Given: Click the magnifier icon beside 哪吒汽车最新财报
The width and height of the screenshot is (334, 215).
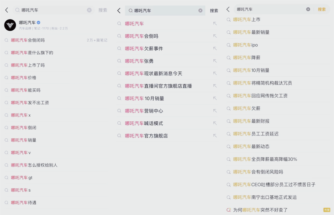Looking at the screenshot, I should tap(229, 121).
